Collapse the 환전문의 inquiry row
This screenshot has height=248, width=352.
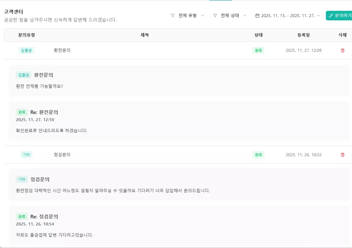point(62,50)
